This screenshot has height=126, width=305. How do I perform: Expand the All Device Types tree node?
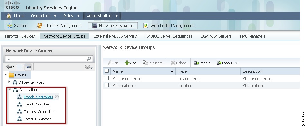point(9,82)
